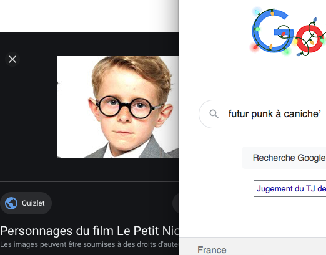Click the partially visible round button right of Quizlet
Image resolution: width=326 pixels, height=255 pixels.
(x=175, y=203)
